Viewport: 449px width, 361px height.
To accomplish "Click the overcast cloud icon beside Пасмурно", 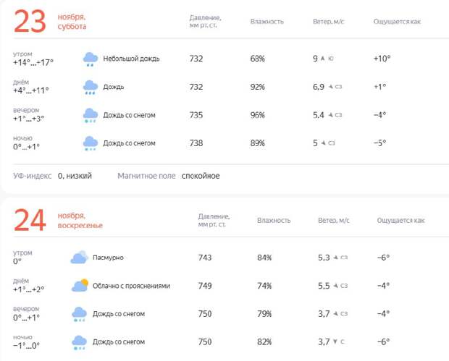I will point(80,257).
